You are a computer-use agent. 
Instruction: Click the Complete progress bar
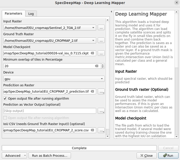79,148
